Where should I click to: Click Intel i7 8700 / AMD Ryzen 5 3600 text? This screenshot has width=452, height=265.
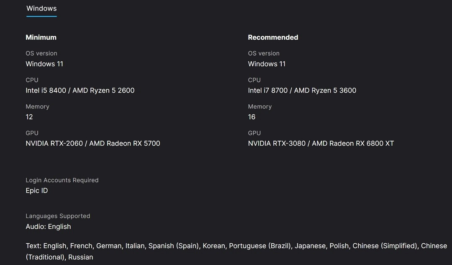coord(302,90)
